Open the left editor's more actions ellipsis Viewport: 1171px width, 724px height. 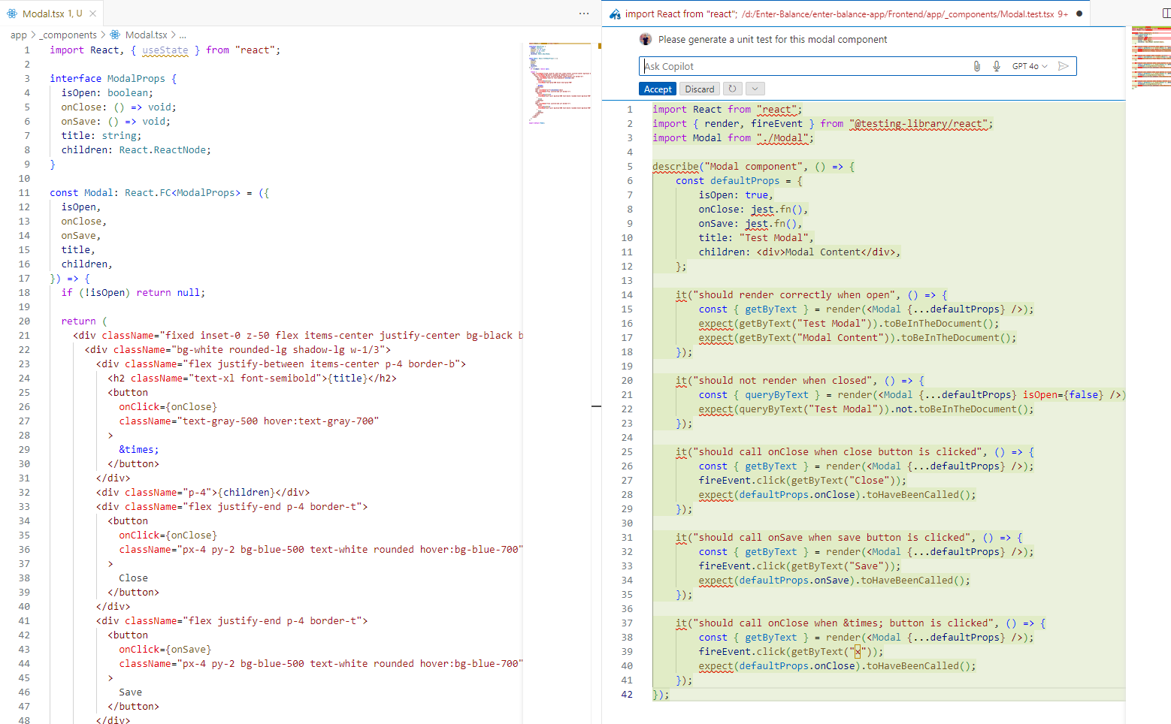[x=584, y=14]
